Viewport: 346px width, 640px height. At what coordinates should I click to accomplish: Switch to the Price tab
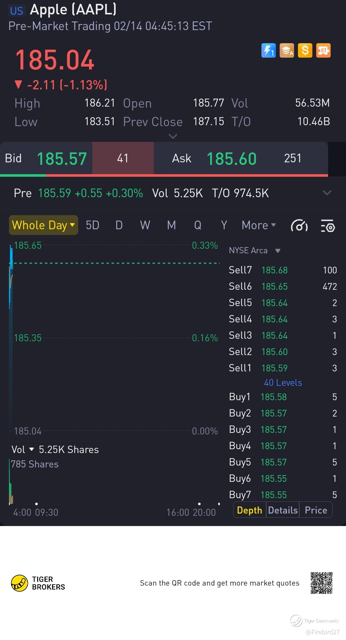coord(316,510)
